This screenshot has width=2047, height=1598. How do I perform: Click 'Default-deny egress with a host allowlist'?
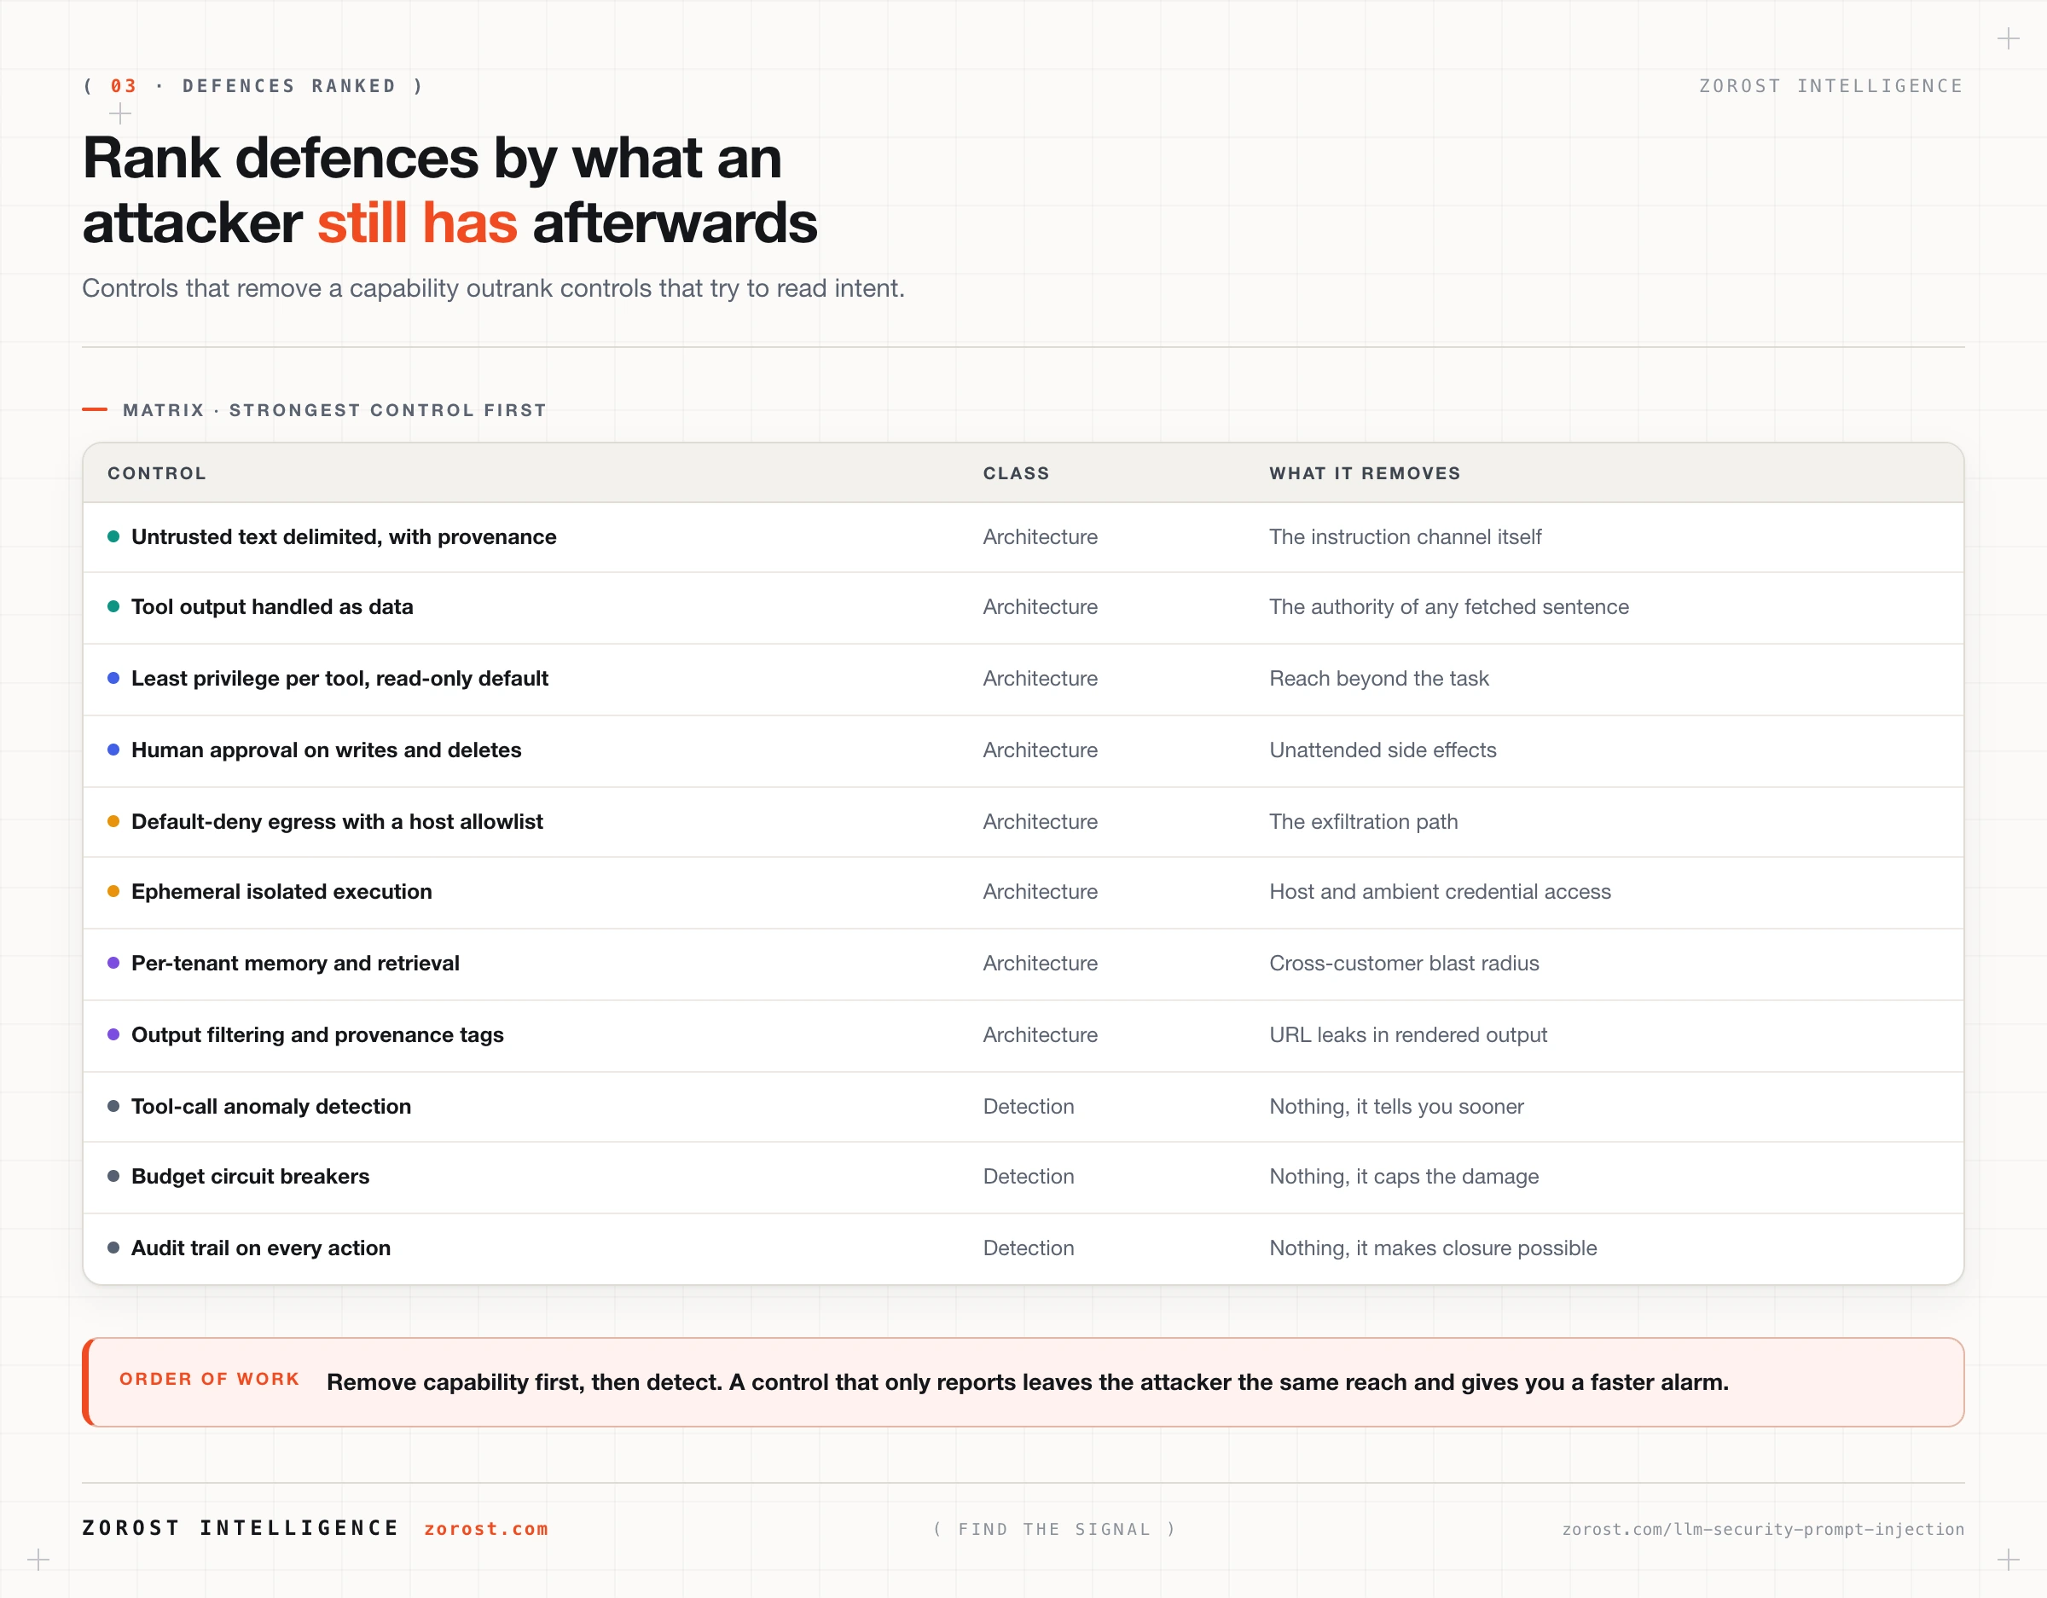pyautogui.click(x=337, y=821)
